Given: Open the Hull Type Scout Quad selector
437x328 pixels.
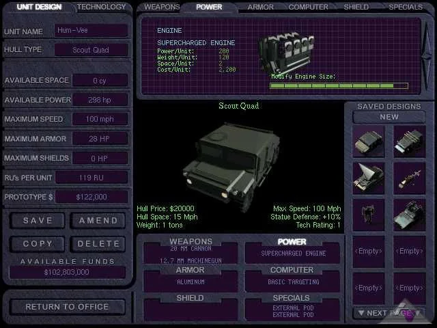Looking at the screenshot, I should click(x=100, y=50).
